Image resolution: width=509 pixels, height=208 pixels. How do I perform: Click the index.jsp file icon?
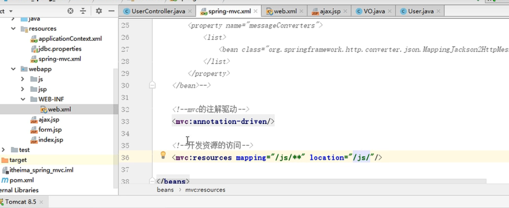[34, 140]
